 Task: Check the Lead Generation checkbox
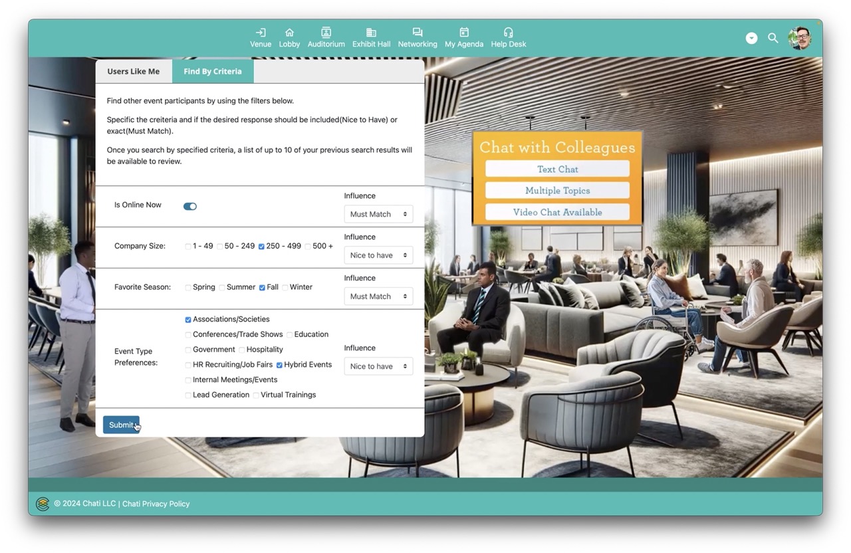tap(188, 395)
